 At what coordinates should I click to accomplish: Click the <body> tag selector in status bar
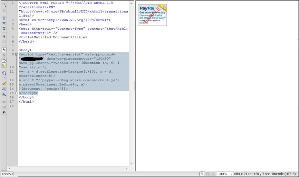7,174
